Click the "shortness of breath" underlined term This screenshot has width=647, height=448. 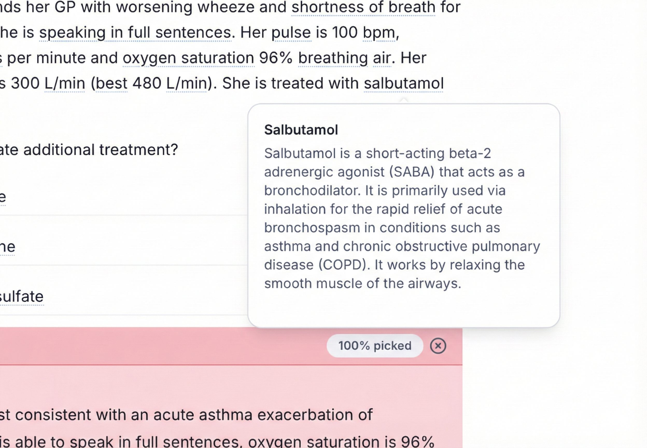[x=363, y=7]
